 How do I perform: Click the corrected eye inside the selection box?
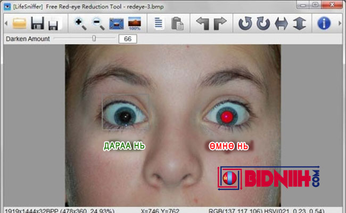[125, 116]
